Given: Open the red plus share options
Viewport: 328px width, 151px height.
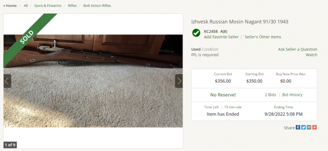Looking at the screenshot, I should click(x=314, y=127).
